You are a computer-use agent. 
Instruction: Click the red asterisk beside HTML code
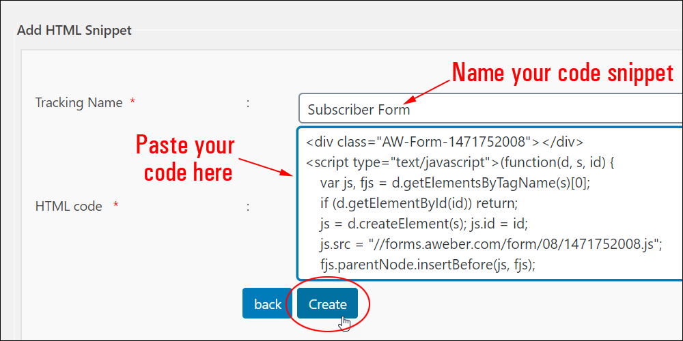click(x=116, y=205)
